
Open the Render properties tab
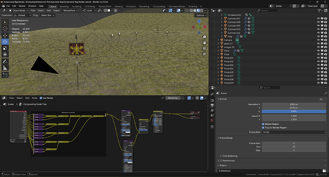click(212, 101)
